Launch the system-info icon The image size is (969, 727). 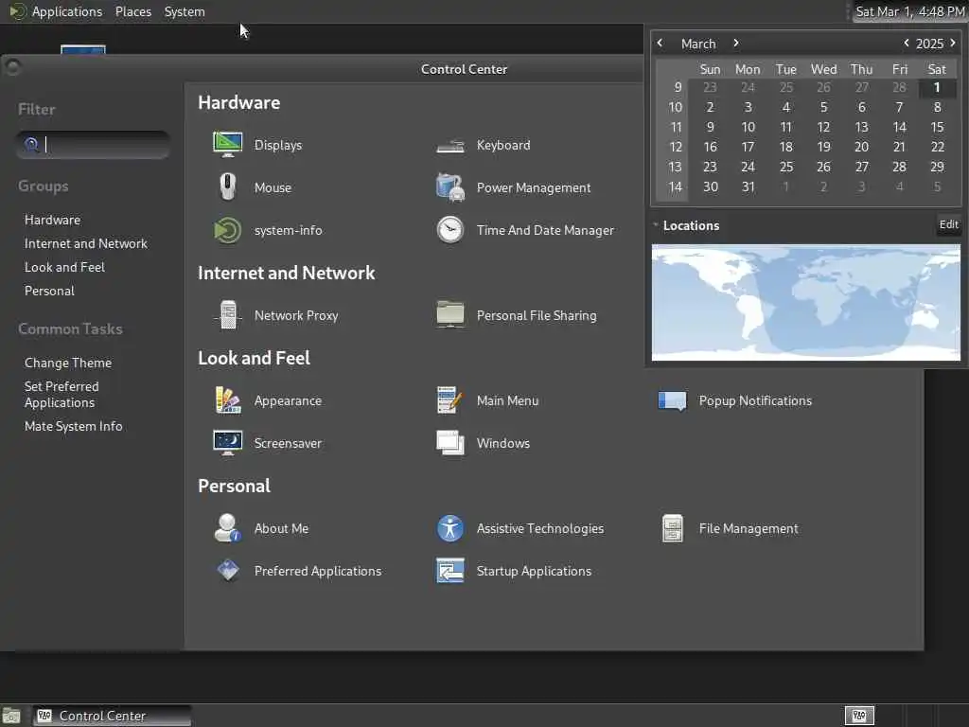point(227,230)
